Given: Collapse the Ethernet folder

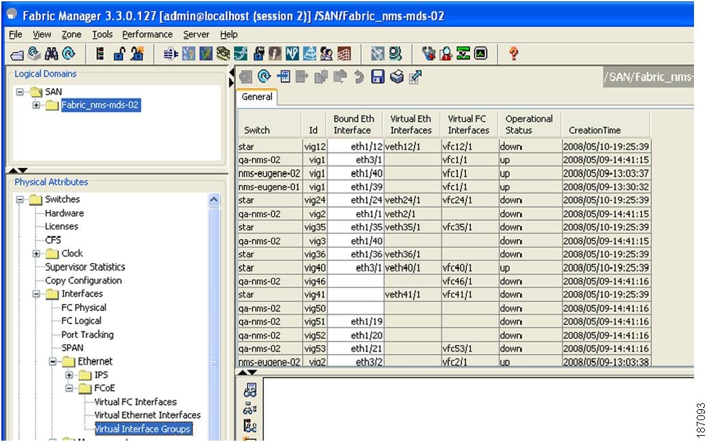Looking at the screenshot, I should click(x=53, y=361).
